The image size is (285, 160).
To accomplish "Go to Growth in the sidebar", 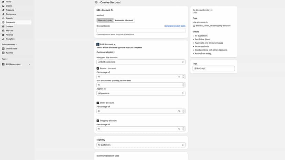I will point(9,18).
